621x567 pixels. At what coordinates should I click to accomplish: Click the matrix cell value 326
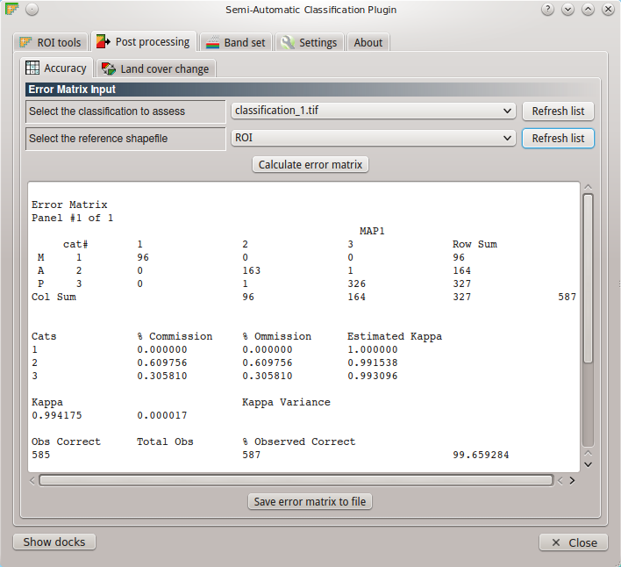(356, 283)
